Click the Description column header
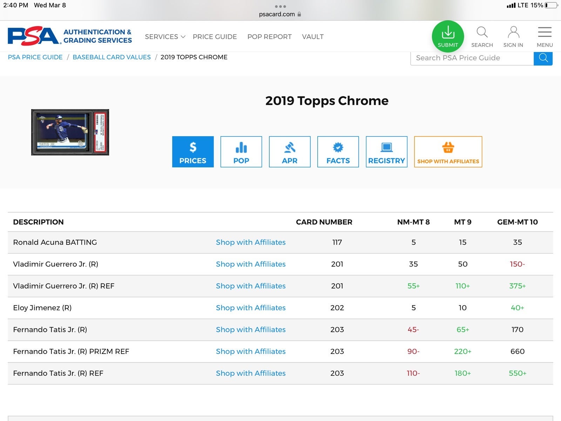The width and height of the screenshot is (561, 421). pos(38,222)
